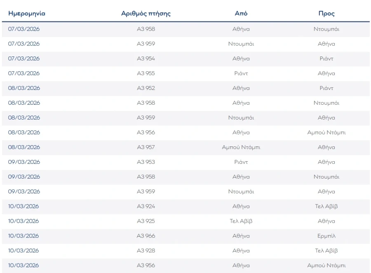This screenshot has width=371, height=273.
Task: Click Αμπού Ντάμπι origin in A3 957 row
Action: tap(241, 147)
